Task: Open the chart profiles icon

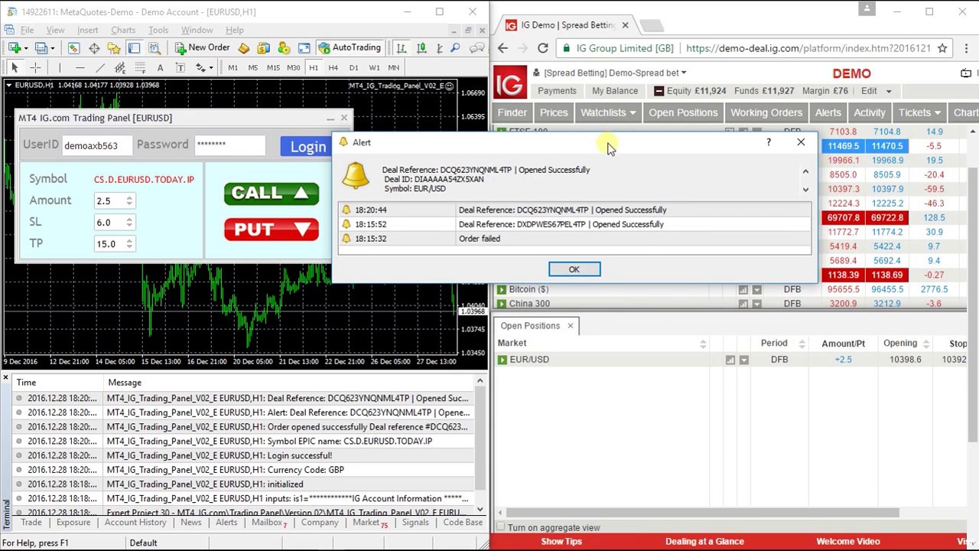Action: (x=41, y=47)
